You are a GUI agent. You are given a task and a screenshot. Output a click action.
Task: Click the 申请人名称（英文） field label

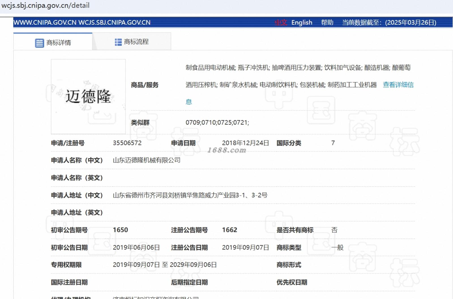tap(77, 178)
